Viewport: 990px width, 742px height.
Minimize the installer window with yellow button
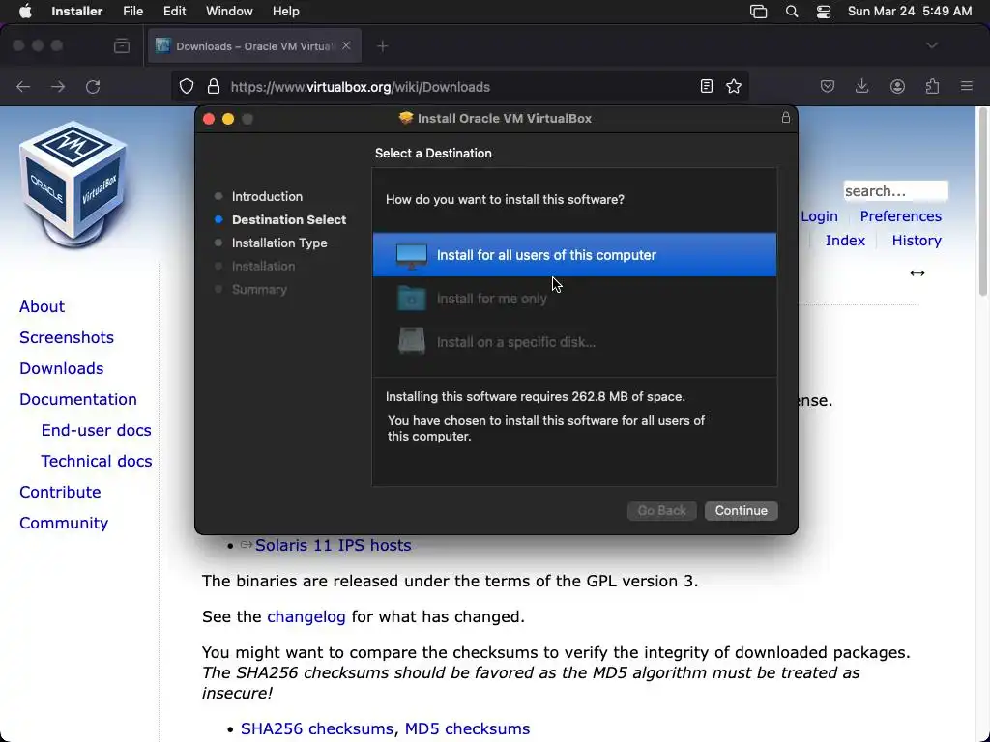tap(228, 119)
